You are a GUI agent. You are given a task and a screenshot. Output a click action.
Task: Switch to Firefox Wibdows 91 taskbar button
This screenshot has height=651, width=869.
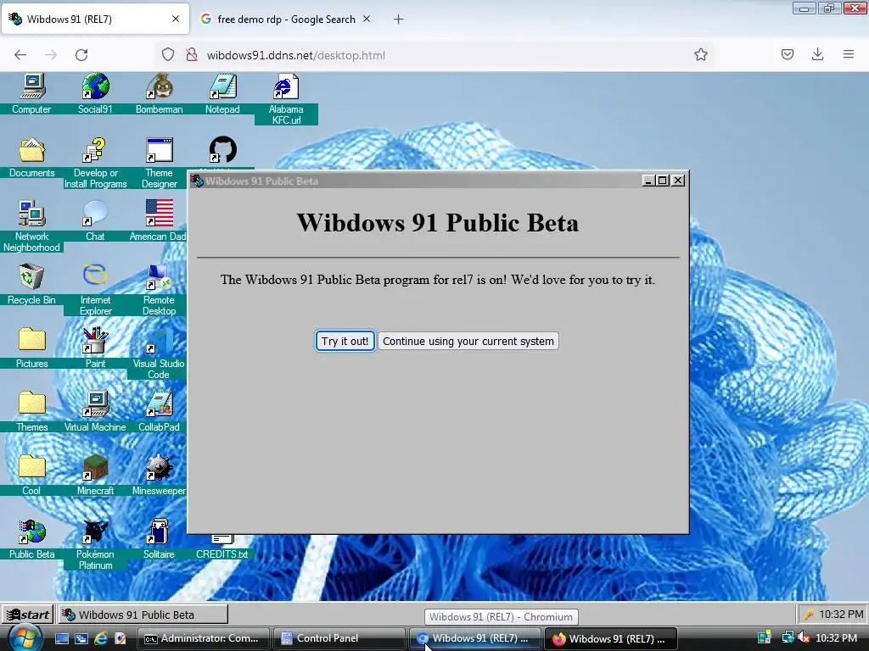(611, 638)
